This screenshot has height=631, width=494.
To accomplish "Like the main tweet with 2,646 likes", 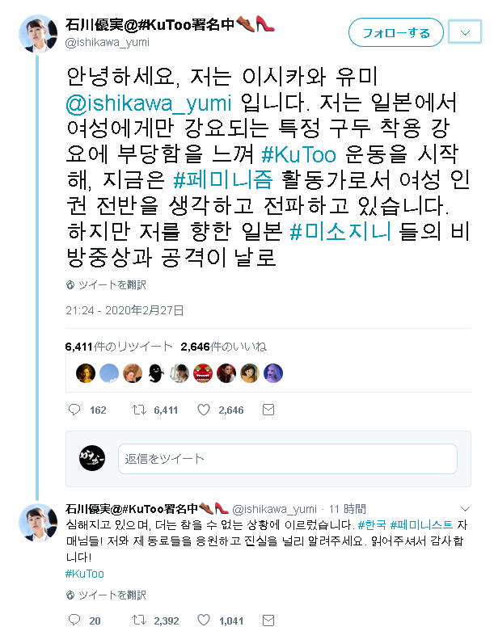I will [x=204, y=410].
